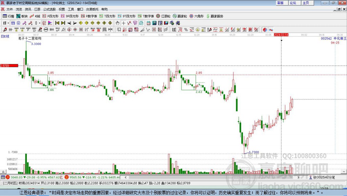Select the Gann fan lines tool
Viewport: 347px width, 196px height.
125,30
